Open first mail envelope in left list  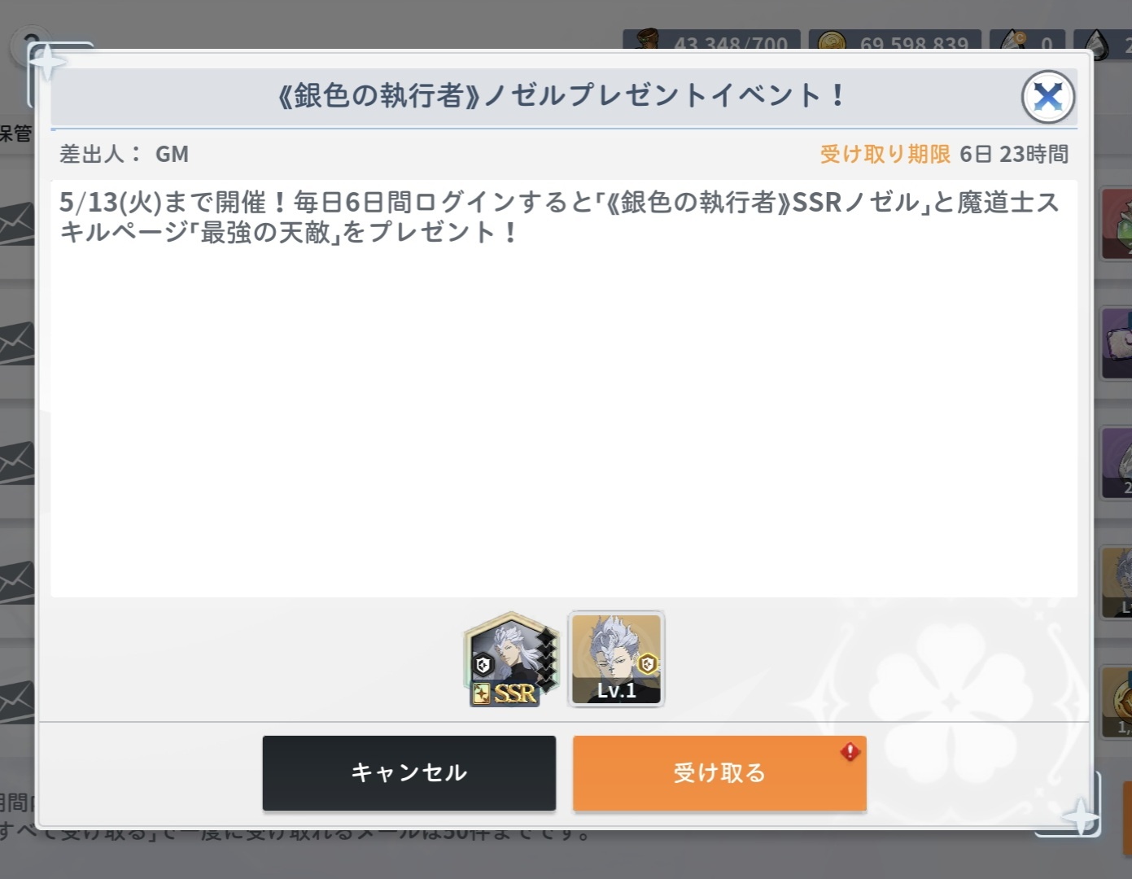[x=16, y=222]
